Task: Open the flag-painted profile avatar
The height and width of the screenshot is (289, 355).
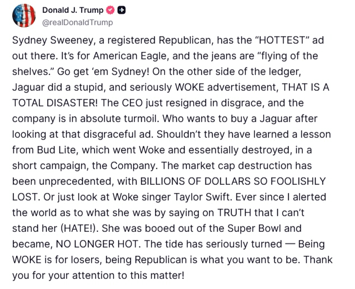Action: tap(24, 16)
